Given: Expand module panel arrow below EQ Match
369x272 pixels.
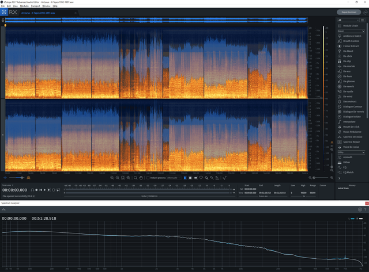Looking at the screenshot, I should pyautogui.click(x=339, y=178).
